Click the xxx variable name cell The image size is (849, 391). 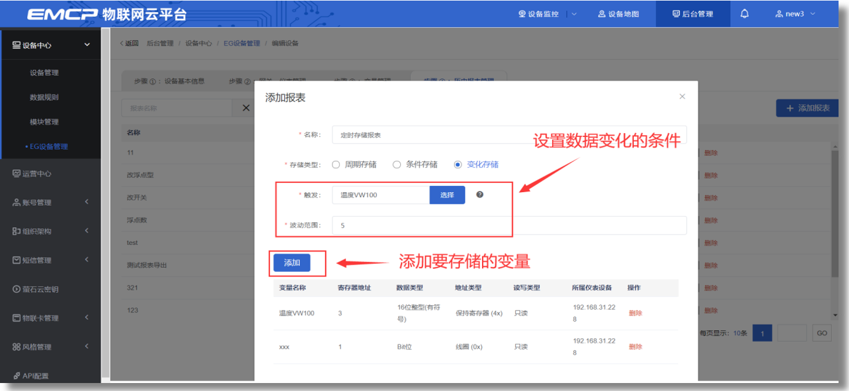click(284, 347)
